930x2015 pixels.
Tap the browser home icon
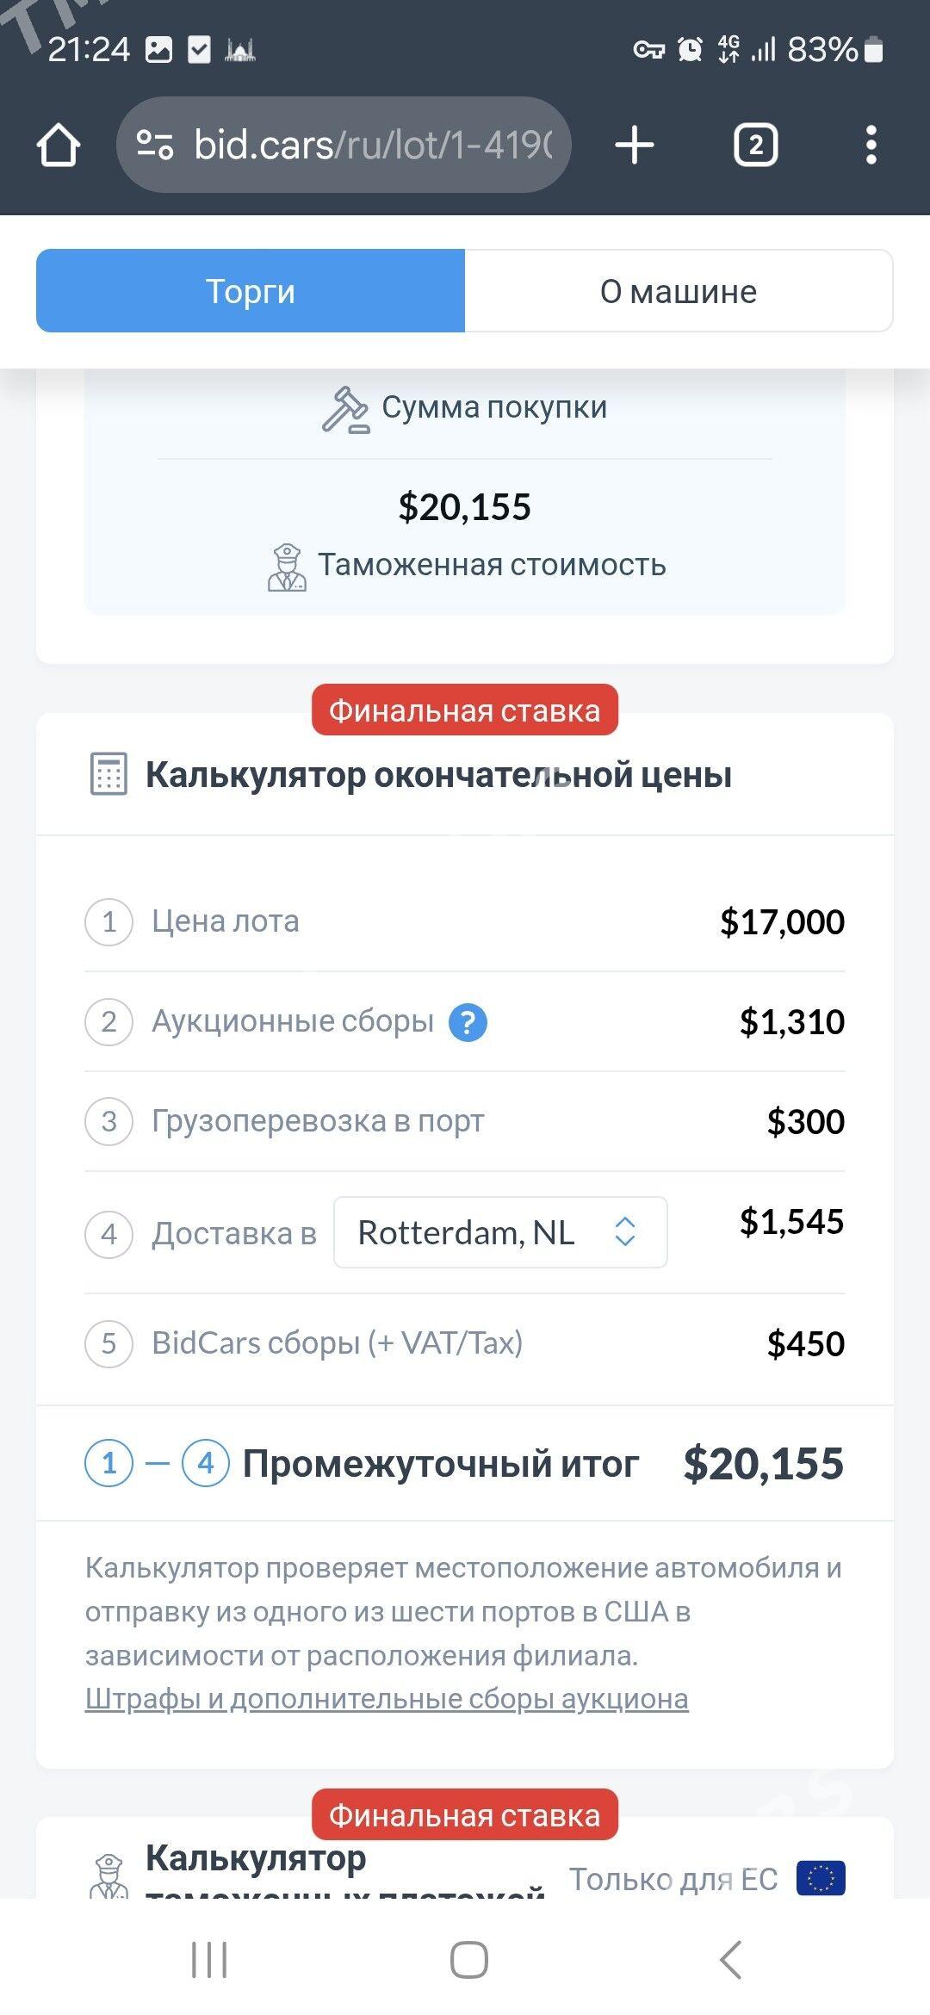click(59, 145)
